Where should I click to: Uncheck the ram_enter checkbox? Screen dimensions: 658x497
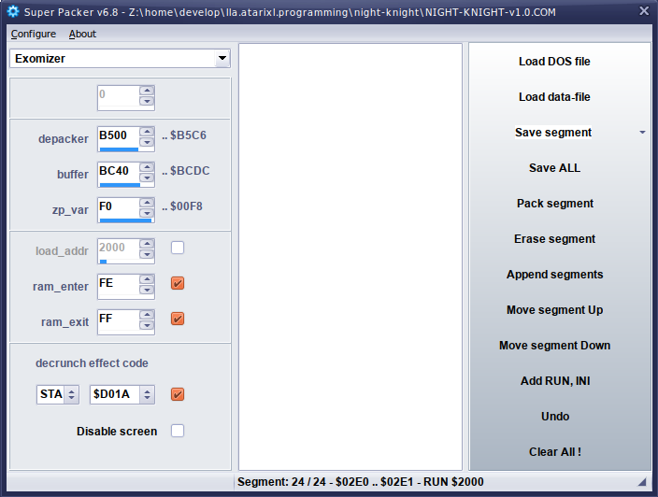[x=178, y=283]
